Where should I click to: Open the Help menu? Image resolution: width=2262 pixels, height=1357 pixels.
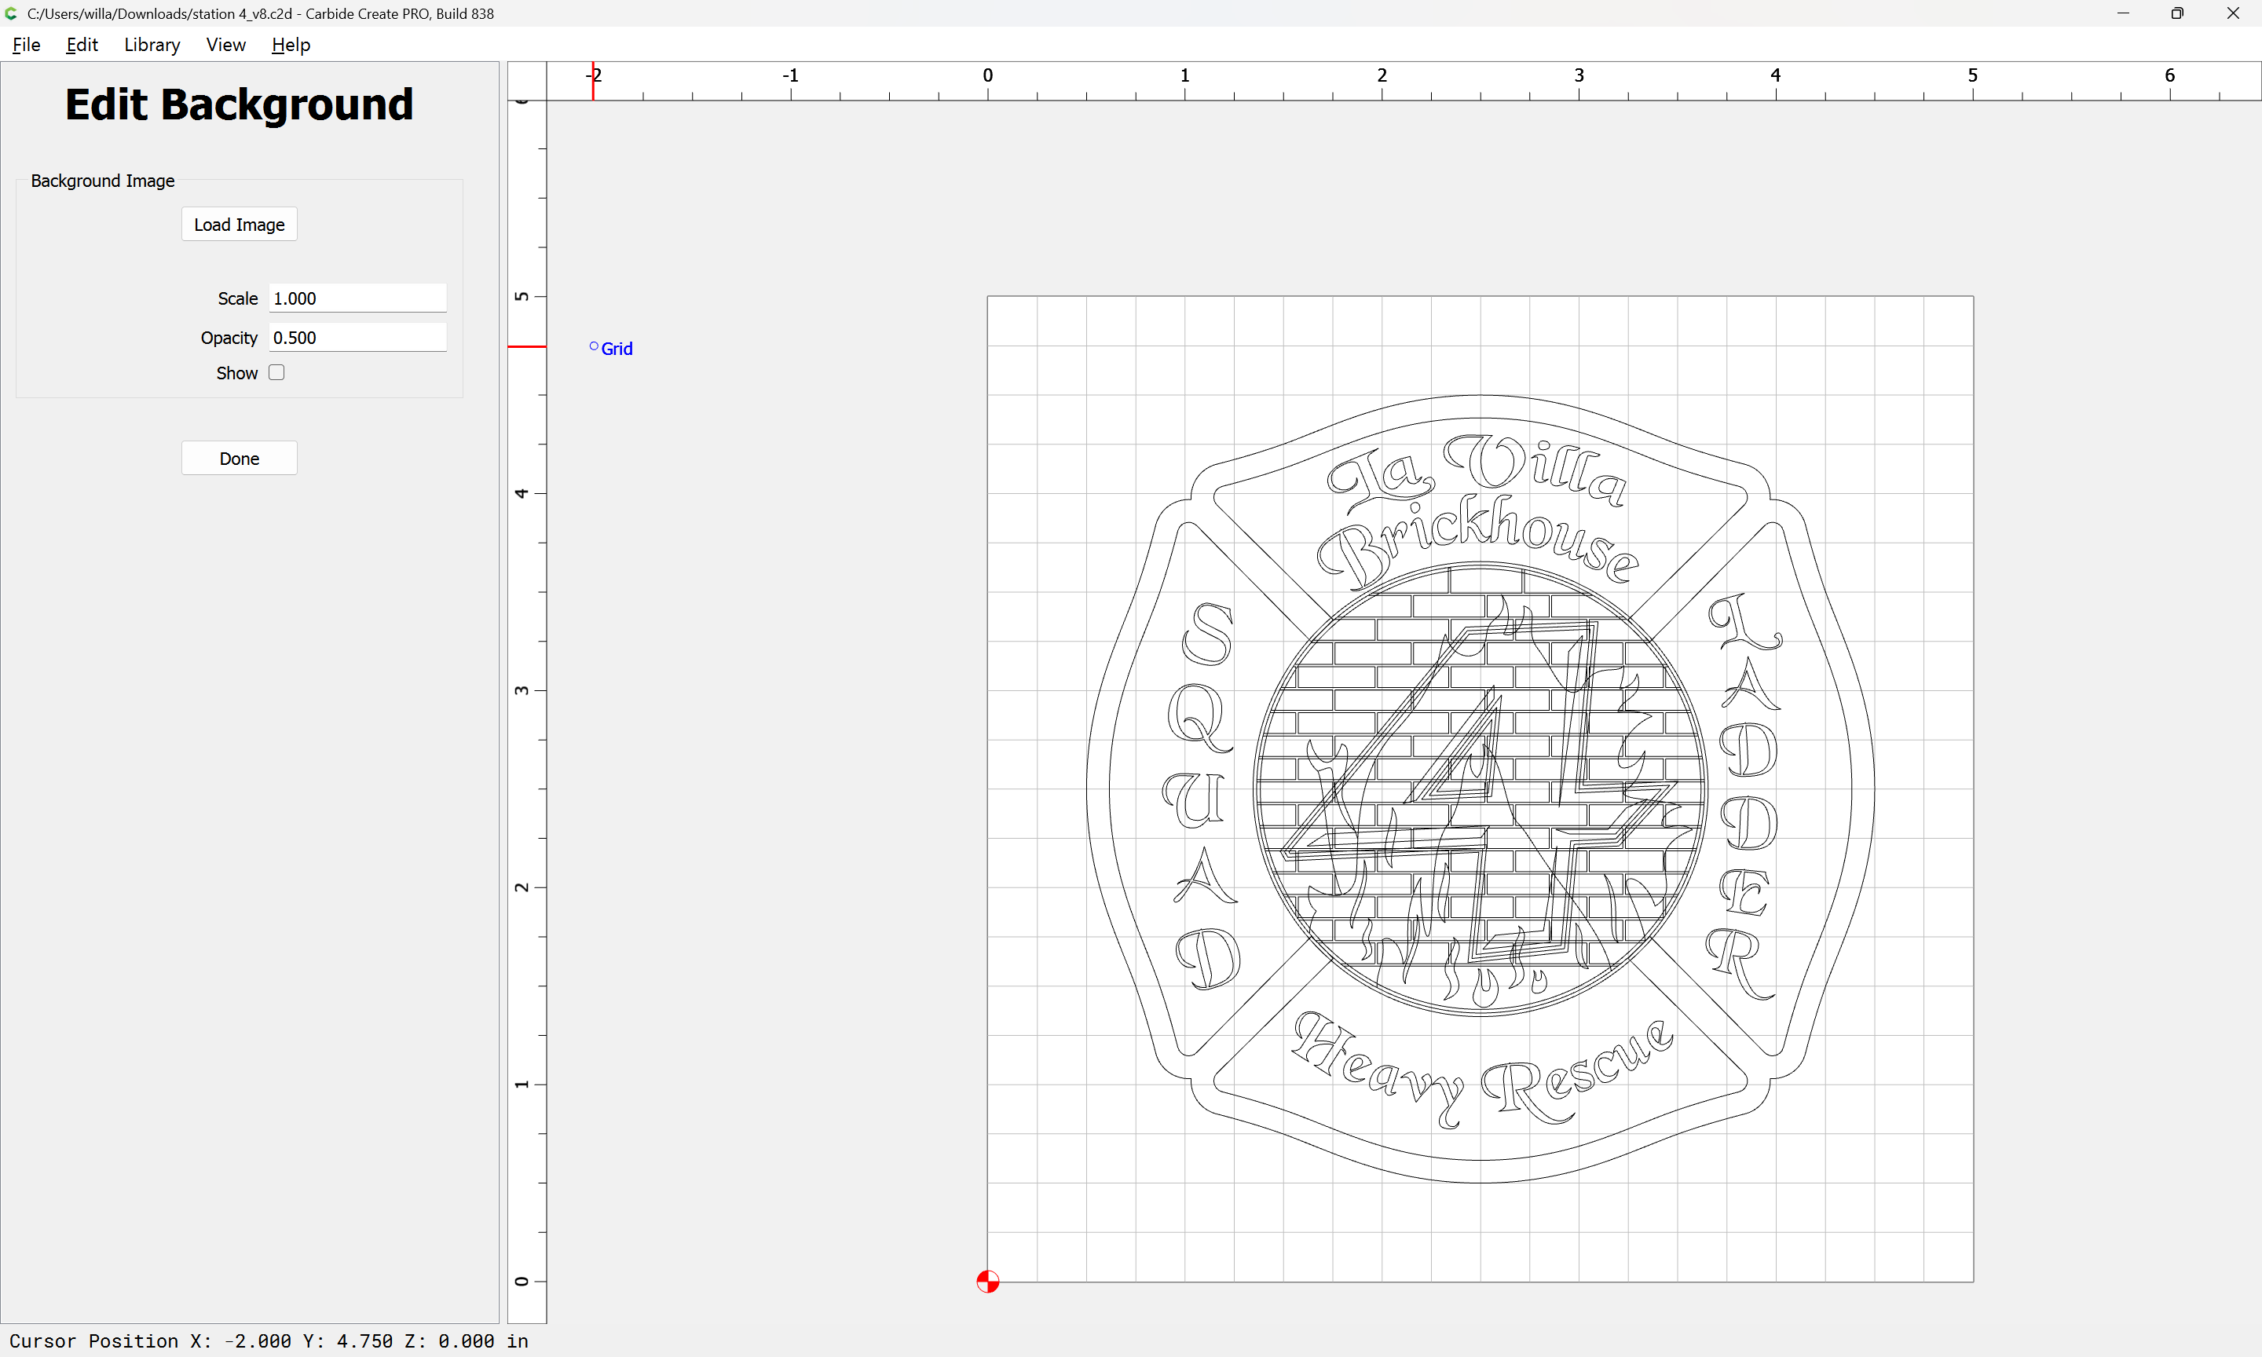tap(291, 45)
